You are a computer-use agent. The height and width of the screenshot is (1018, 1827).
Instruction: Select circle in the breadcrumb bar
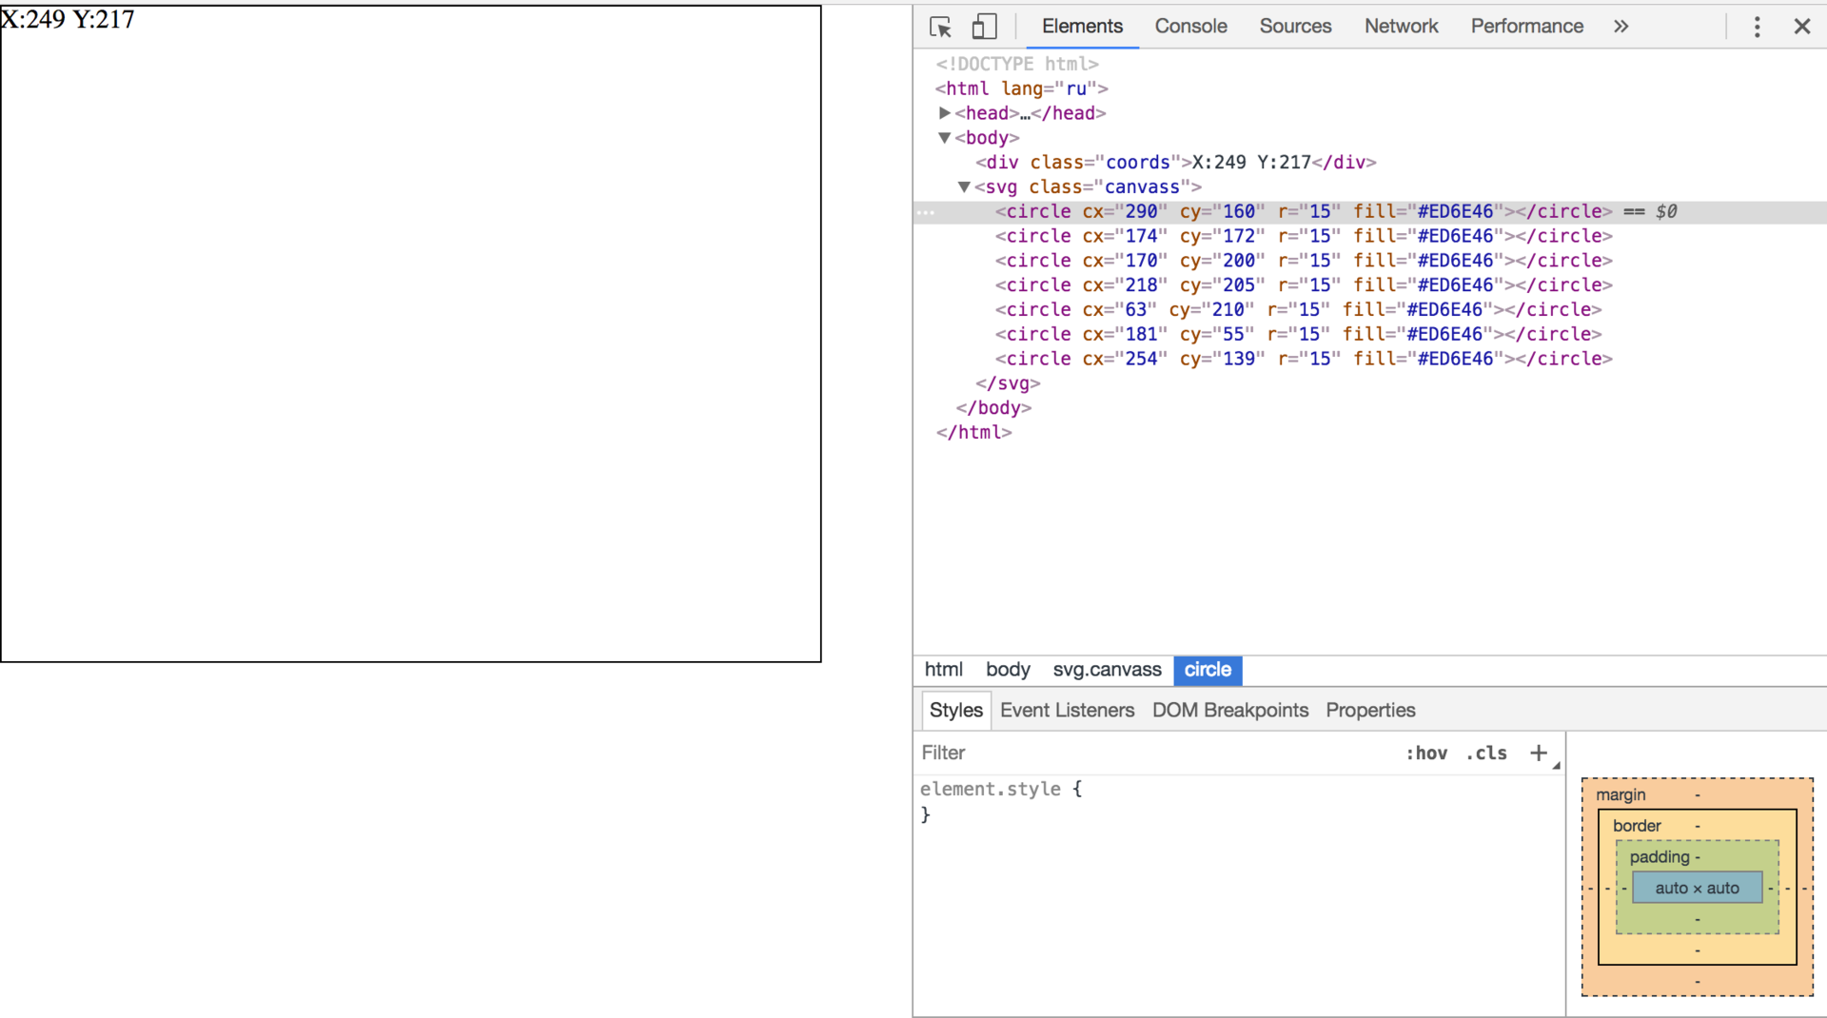pyautogui.click(x=1208, y=670)
